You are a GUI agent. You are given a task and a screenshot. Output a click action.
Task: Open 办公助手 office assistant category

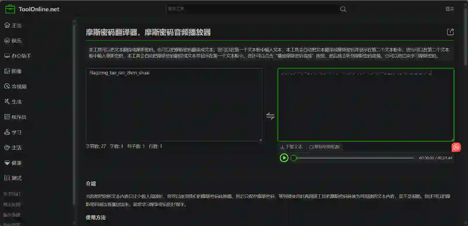17,56
